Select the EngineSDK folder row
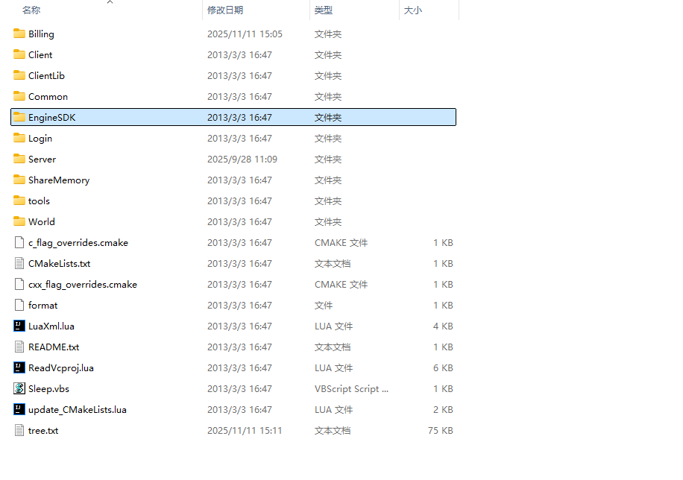 click(233, 117)
